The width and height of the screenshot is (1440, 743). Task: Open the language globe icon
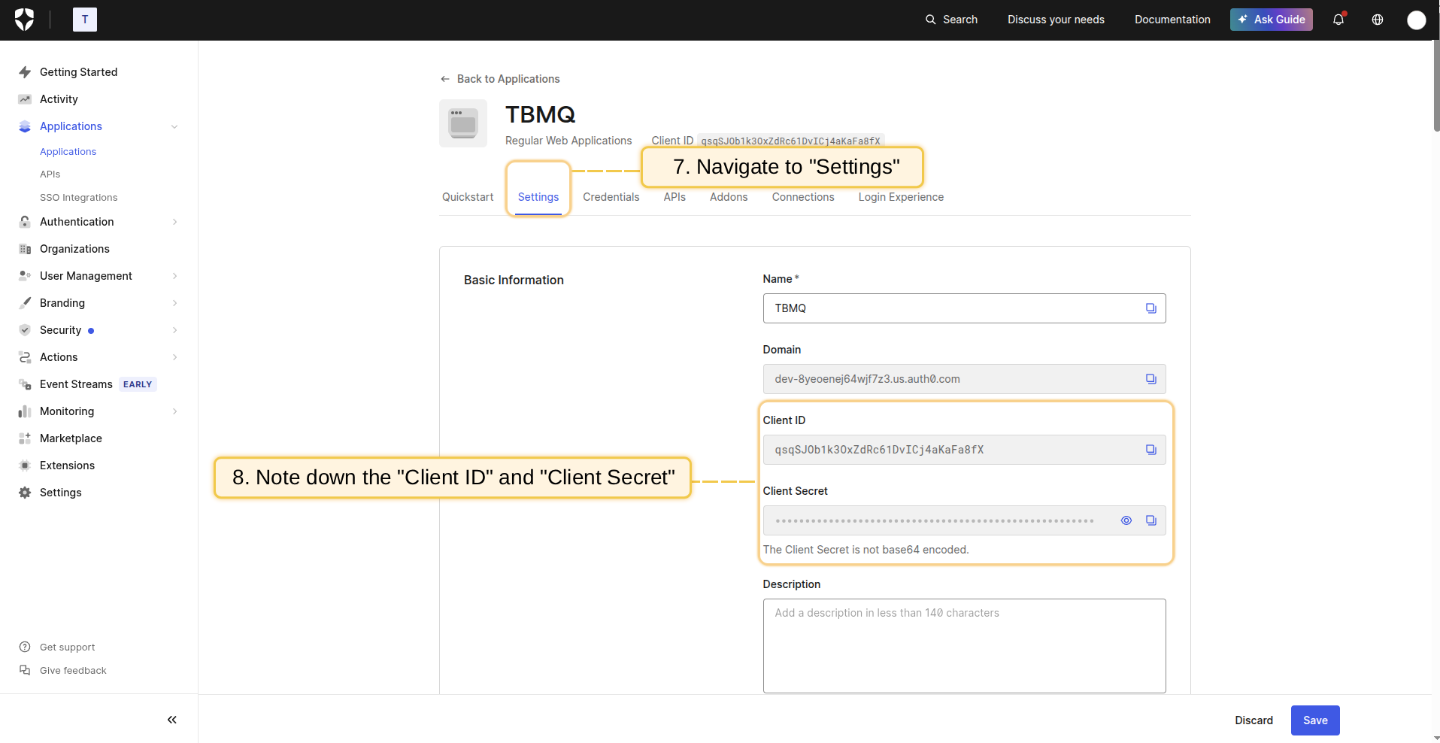point(1378,20)
